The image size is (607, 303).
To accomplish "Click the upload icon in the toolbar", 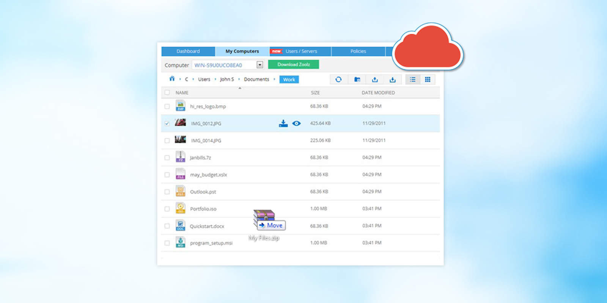I will click(375, 80).
